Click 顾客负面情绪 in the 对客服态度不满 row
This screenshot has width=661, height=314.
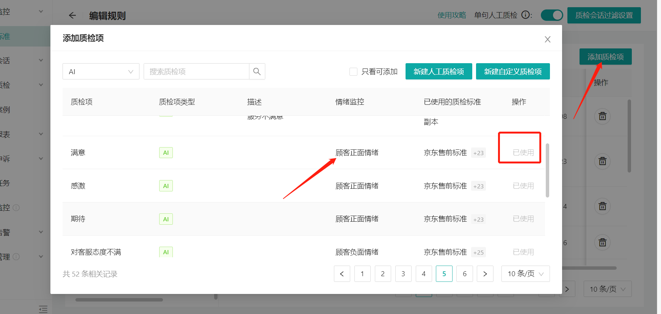(x=357, y=252)
